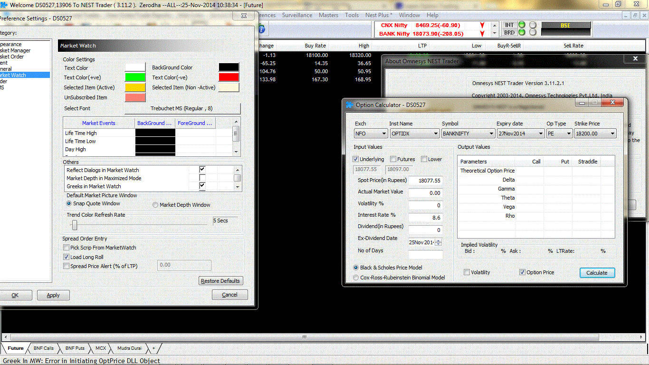Click the green INT connection indicator light

(522, 25)
